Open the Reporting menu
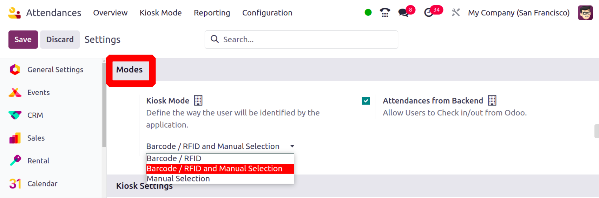The height and width of the screenshot is (198, 599). tap(212, 13)
